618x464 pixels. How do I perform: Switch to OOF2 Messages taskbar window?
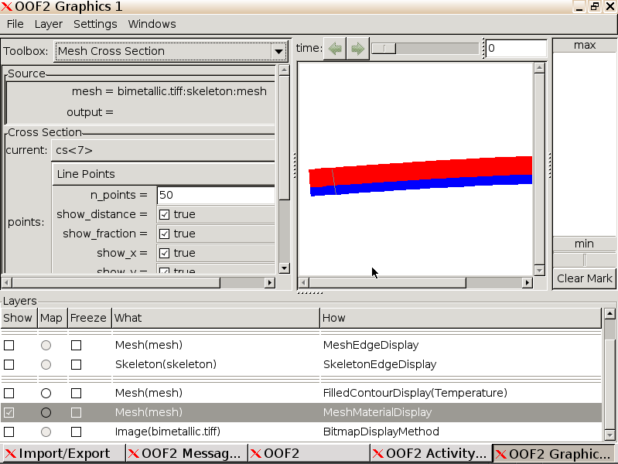(x=186, y=453)
